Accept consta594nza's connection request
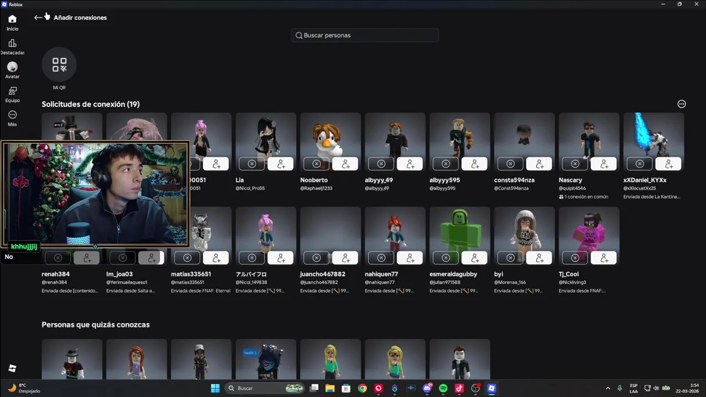The height and width of the screenshot is (397, 706). [x=539, y=164]
